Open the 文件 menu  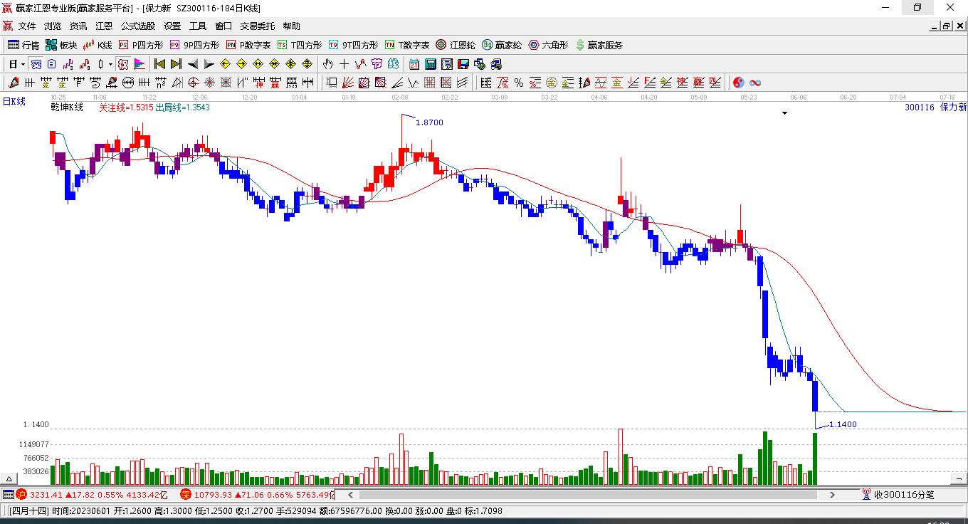[27, 26]
